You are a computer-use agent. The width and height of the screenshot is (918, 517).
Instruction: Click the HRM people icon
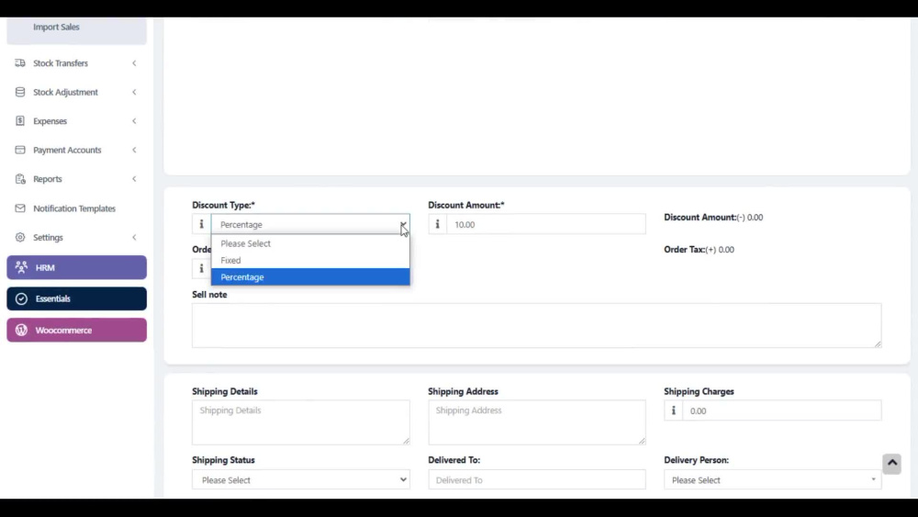pos(22,267)
